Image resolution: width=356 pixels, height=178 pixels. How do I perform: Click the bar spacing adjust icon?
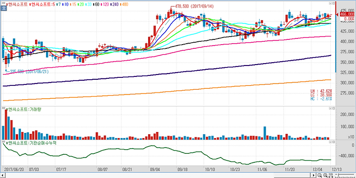[330, 175]
